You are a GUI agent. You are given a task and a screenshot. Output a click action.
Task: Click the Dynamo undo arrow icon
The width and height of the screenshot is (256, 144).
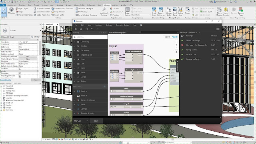click(x=92, y=29)
